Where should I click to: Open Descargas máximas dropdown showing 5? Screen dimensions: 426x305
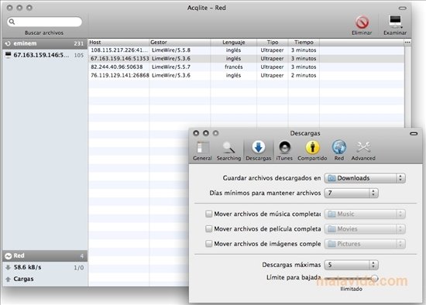(352, 265)
